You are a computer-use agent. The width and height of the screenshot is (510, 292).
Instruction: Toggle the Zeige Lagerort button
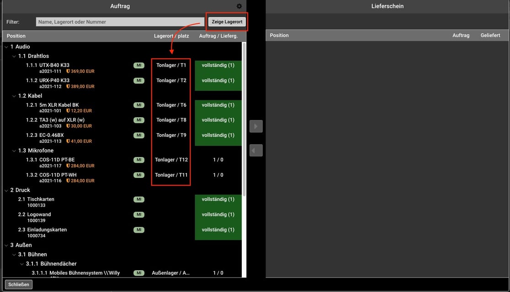pyautogui.click(x=227, y=22)
